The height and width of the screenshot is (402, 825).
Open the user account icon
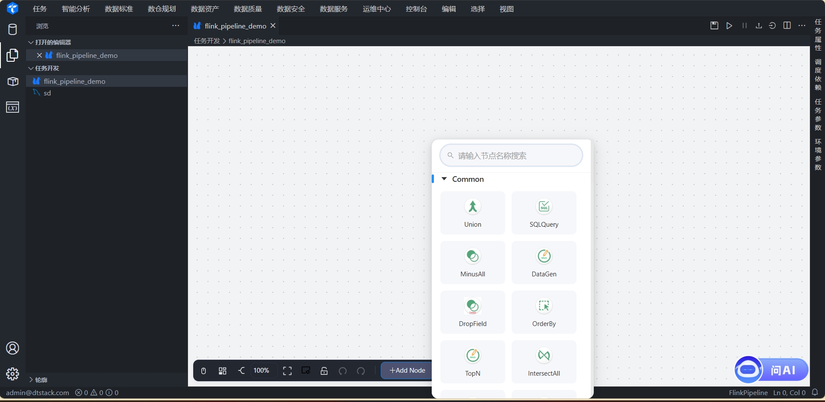(x=13, y=348)
